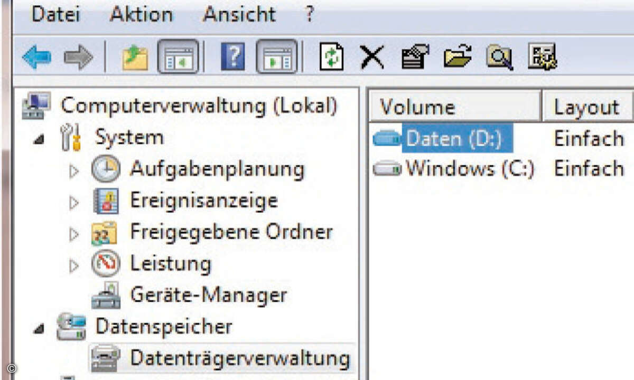The height and width of the screenshot is (380, 634).
Task: Expand the Leistung node
Action: [x=74, y=265]
